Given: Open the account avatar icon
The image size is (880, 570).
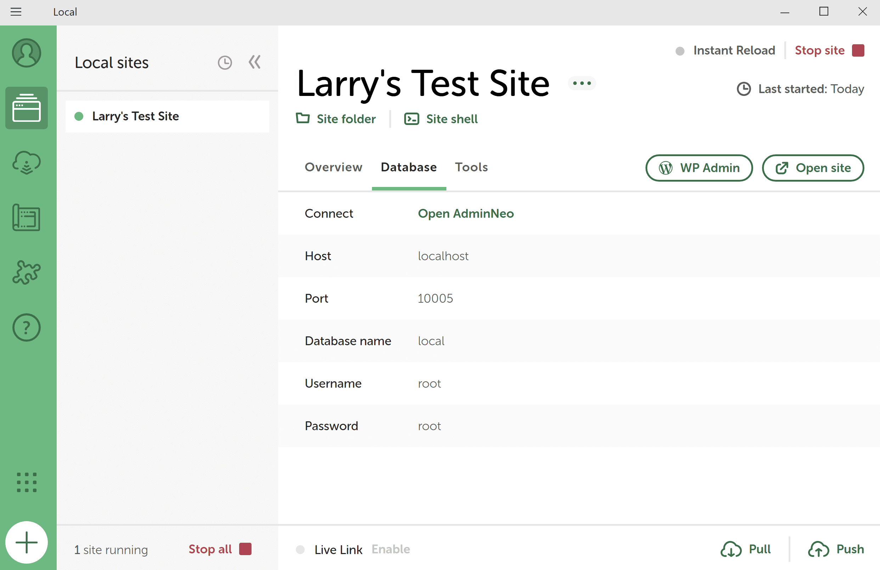Looking at the screenshot, I should point(26,53).
